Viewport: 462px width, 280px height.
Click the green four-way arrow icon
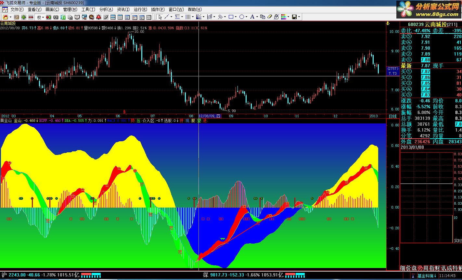pos(24,17)
